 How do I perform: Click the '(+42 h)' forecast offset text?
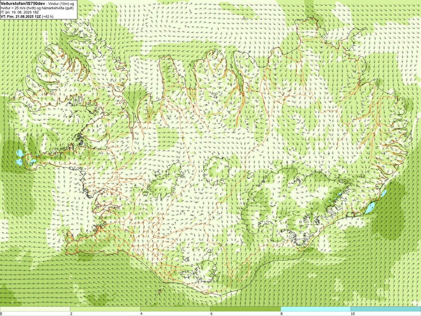tap(48, 16)
